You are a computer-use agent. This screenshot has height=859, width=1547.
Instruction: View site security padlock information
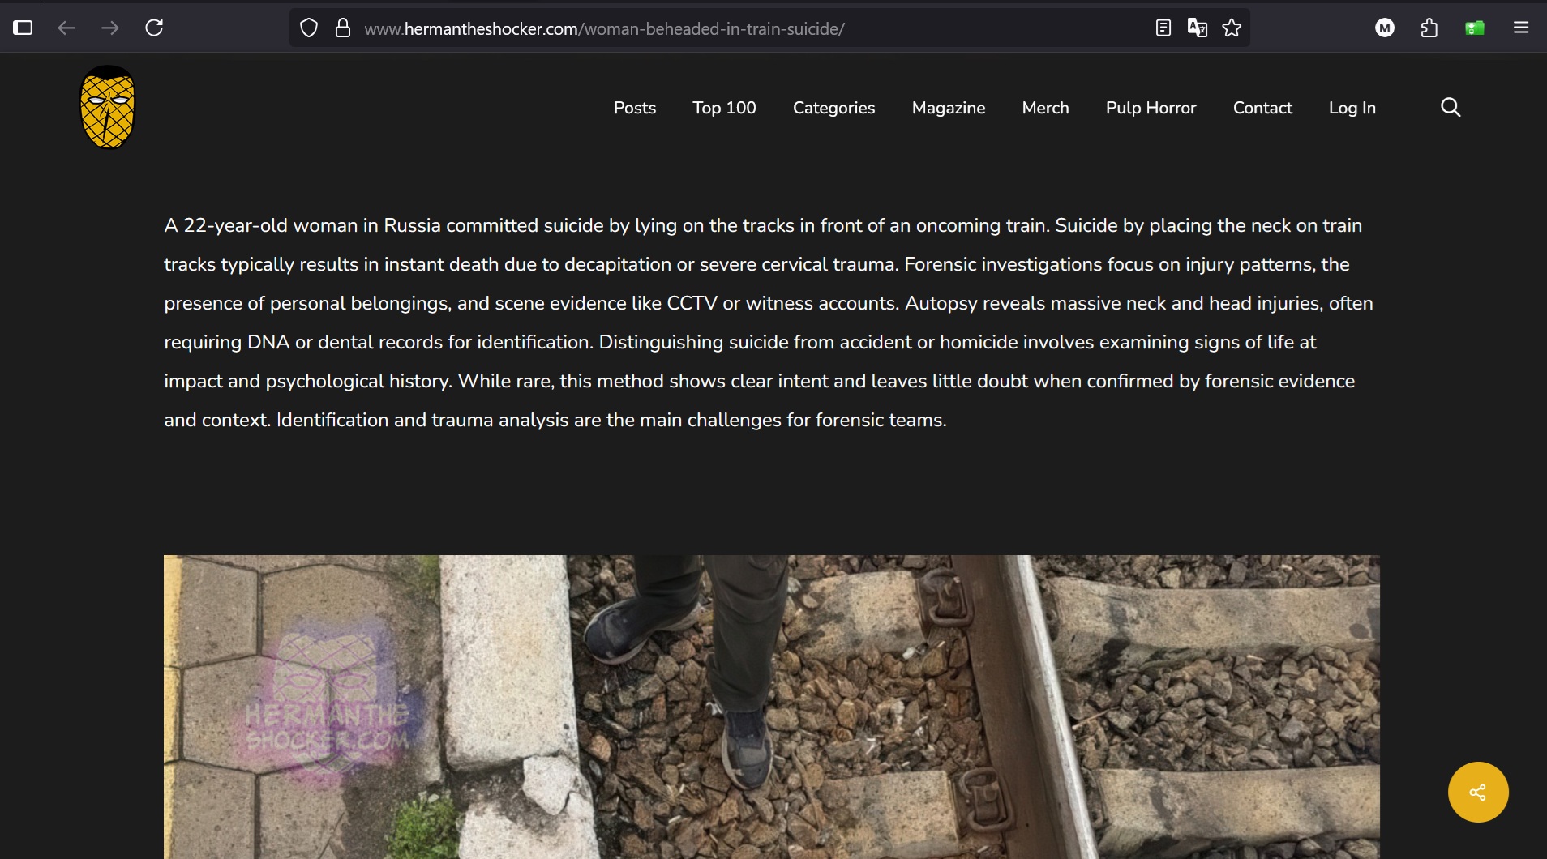(x=343, y=28)
